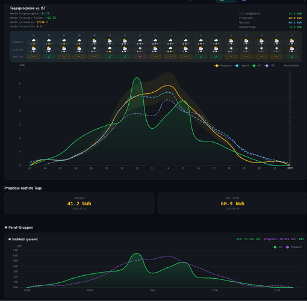Click the red miss badge for hour 12

[x=140, y=57]
